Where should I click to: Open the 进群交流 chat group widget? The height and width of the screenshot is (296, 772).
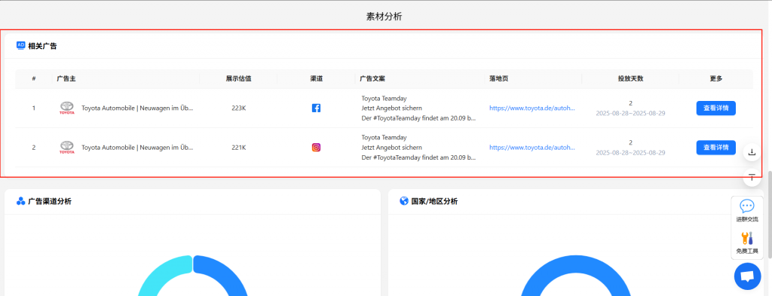coord(747,210)
